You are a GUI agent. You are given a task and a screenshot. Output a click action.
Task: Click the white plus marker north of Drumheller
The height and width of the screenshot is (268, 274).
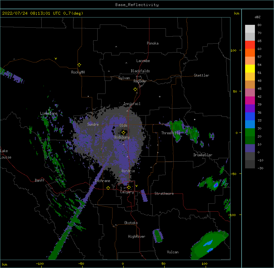point(195,119)
